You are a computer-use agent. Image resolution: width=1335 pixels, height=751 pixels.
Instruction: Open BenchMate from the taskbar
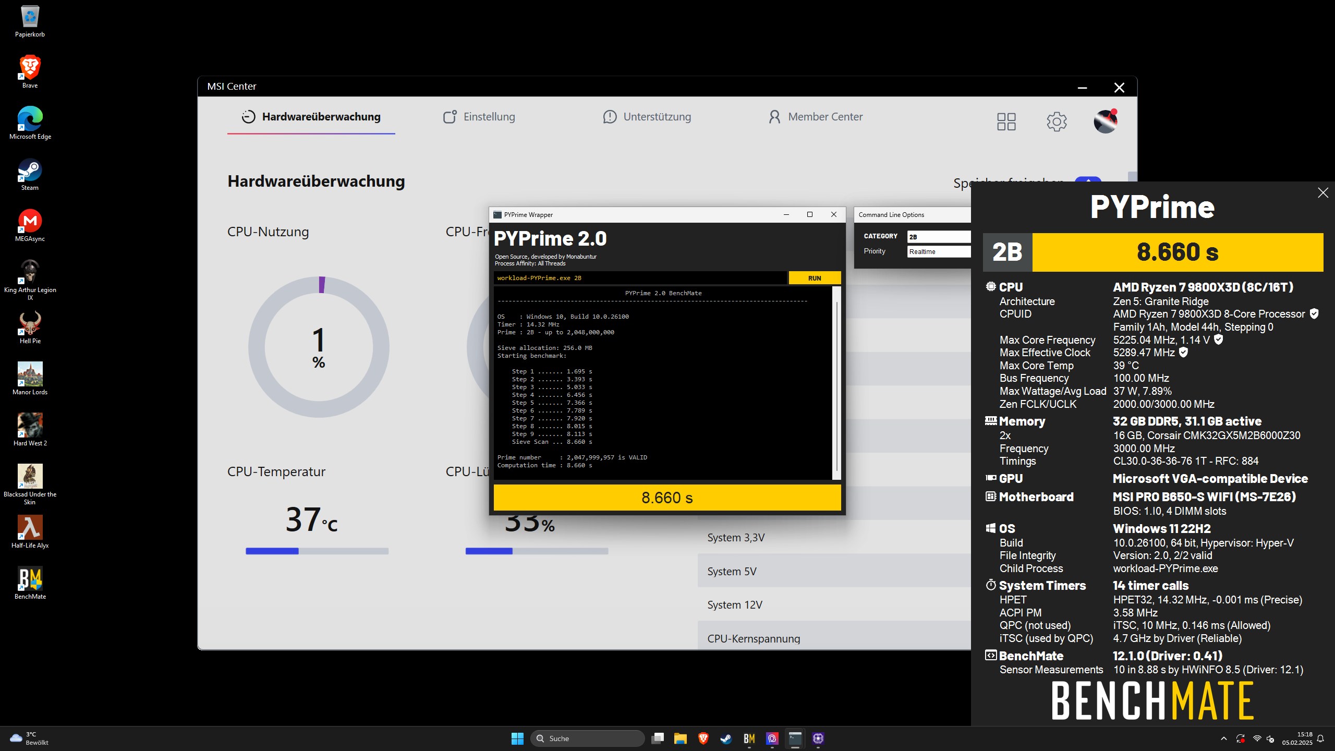749,738
